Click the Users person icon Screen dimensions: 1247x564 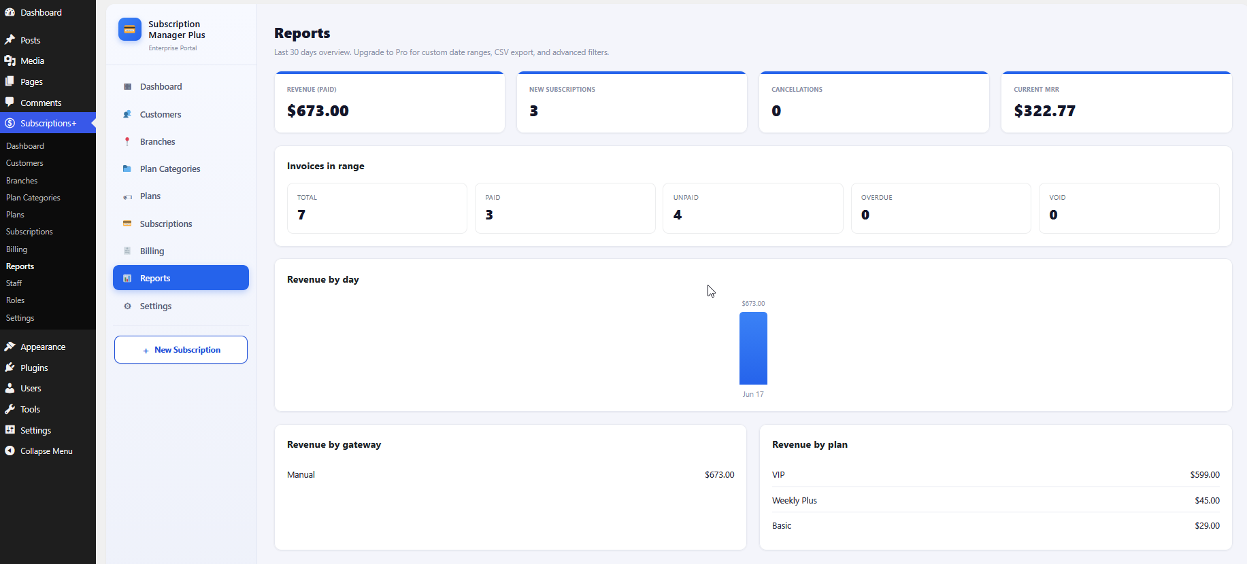tap(10, 388)
